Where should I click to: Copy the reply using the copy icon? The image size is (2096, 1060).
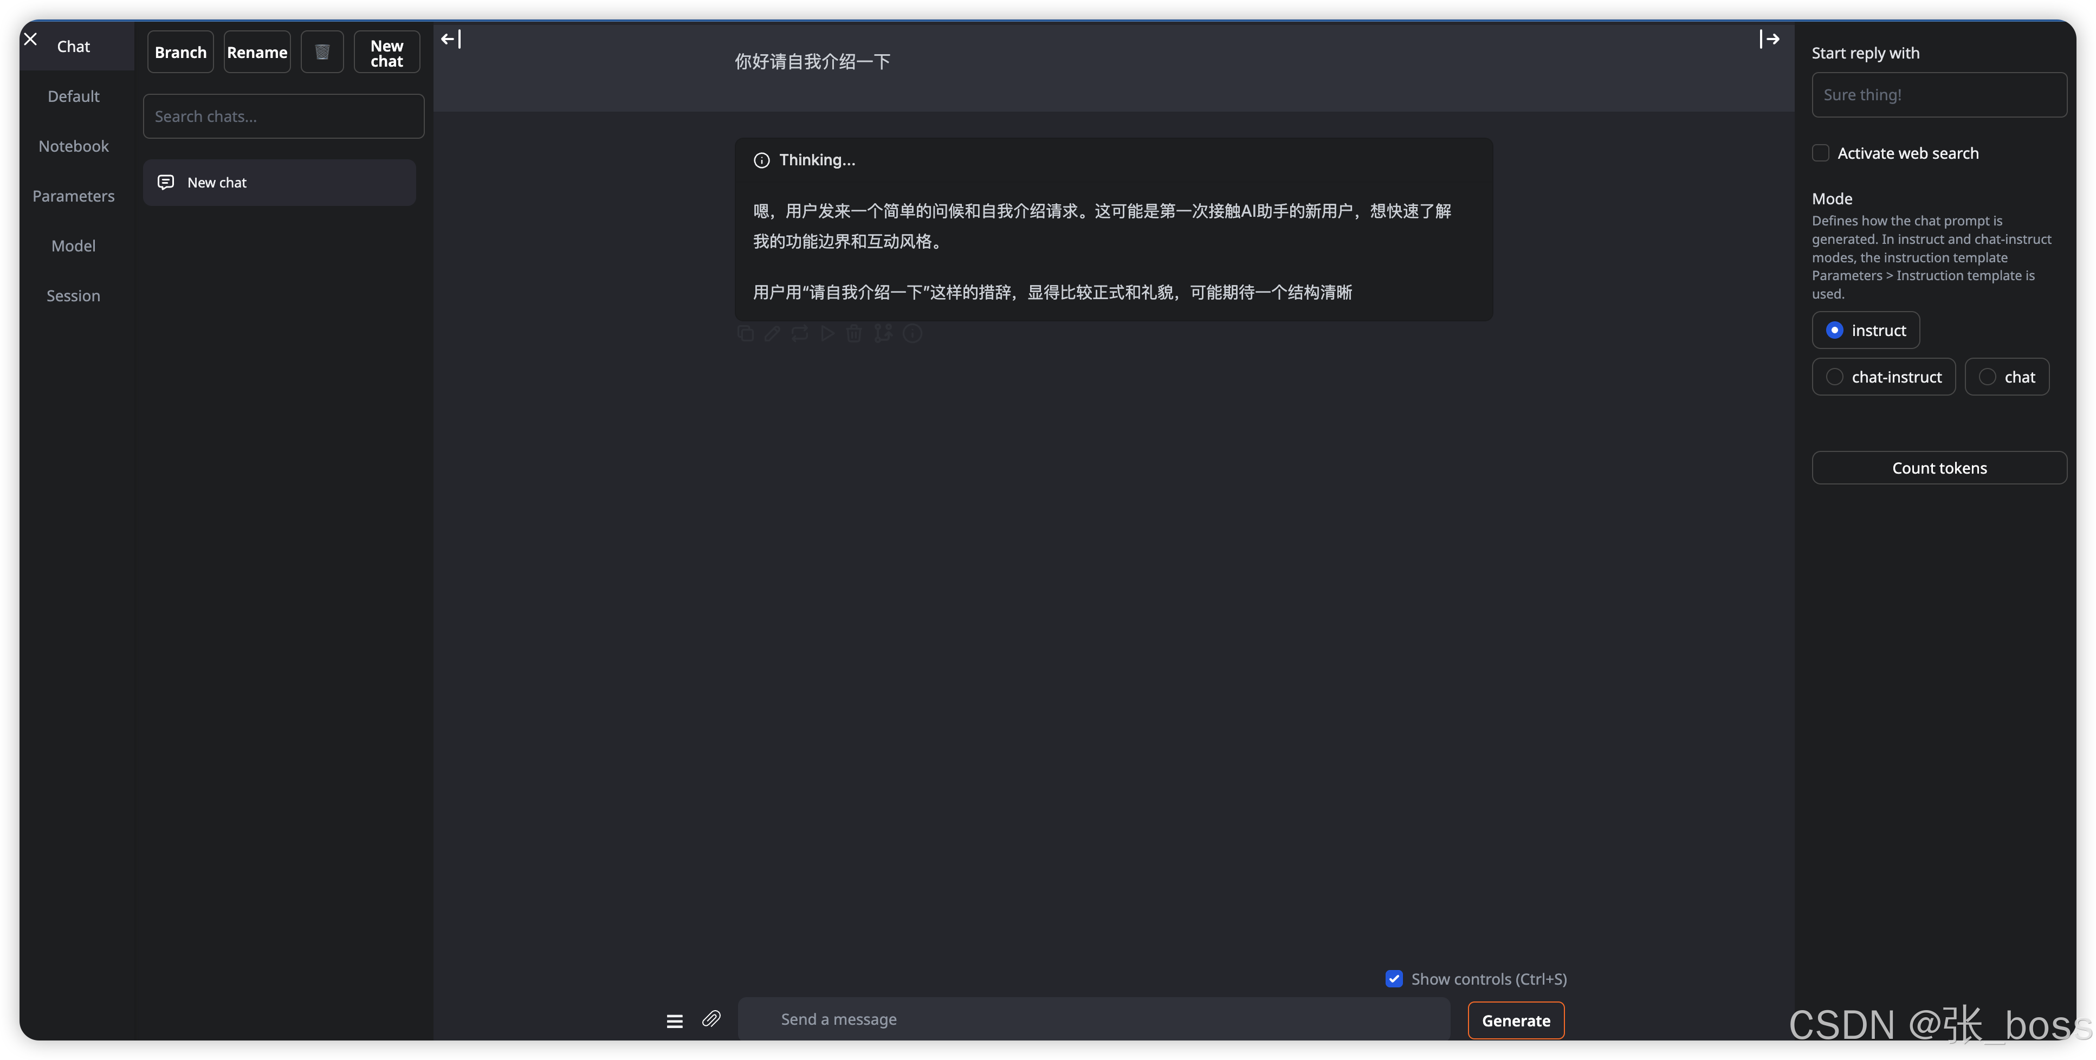[x=745, y=333]
